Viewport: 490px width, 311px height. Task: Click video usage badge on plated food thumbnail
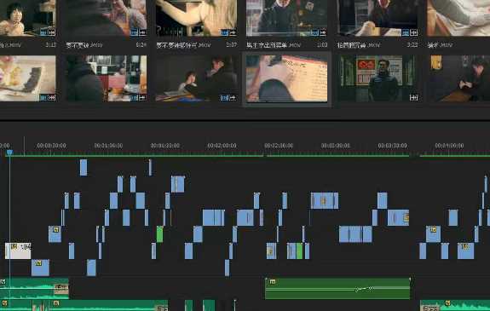[43, 98]
